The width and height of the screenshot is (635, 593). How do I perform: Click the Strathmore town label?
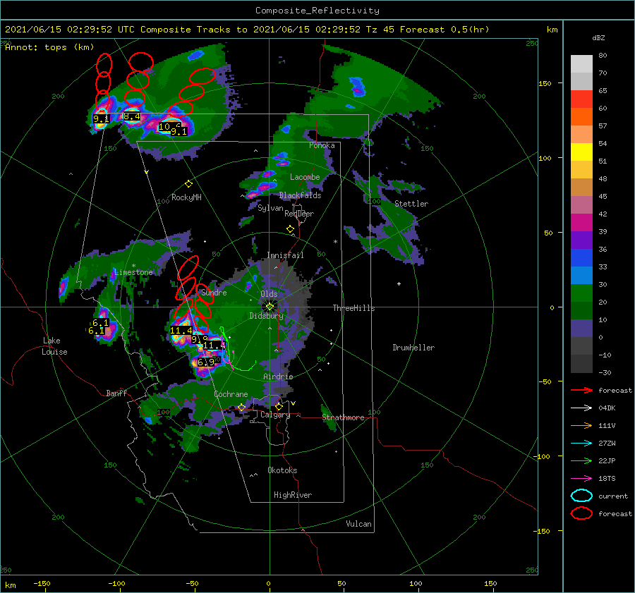click(x=343, y=417)
